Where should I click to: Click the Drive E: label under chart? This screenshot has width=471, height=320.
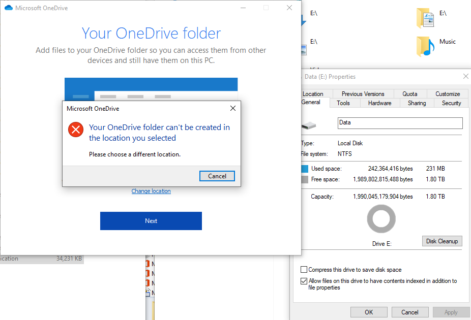[x=382, y=243]
